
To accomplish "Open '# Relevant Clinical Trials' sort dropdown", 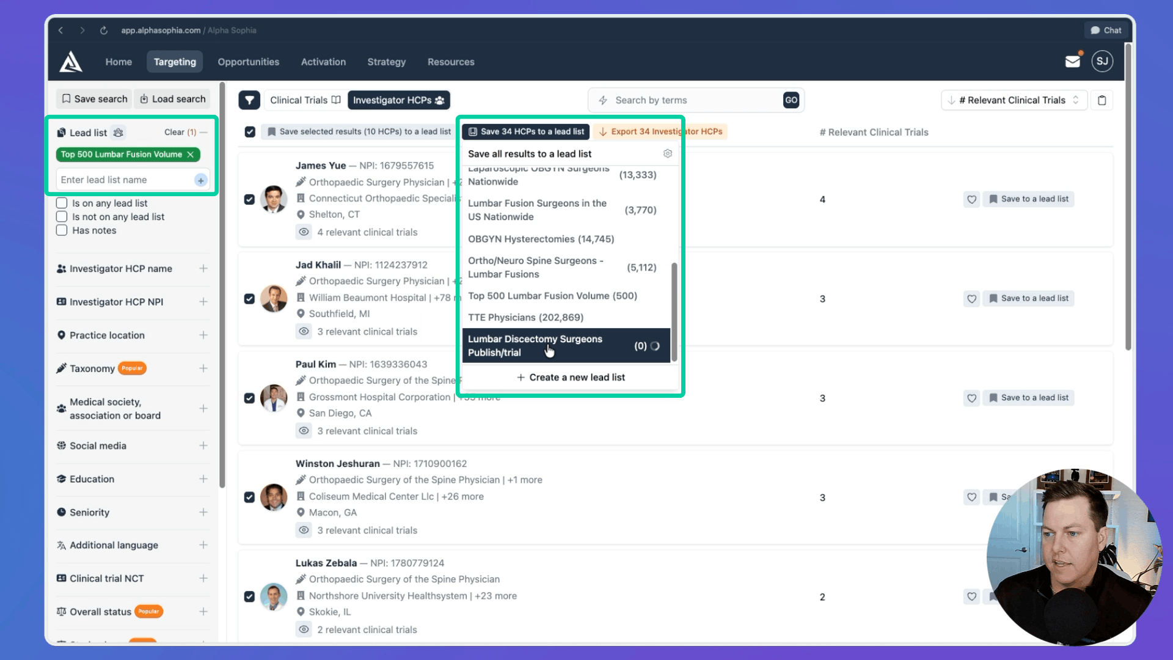I will (1014, 100).
